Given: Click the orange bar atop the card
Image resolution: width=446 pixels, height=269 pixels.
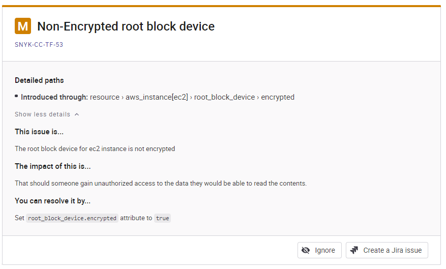Looking at the screenshot, I should coord(221,6).
